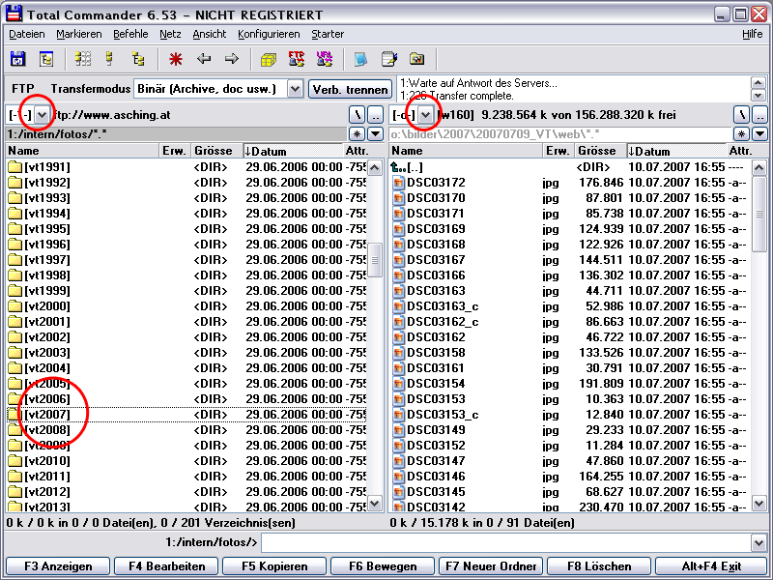Open right panel history dropdown arrow
This screenshot has width=773, height=580.
[x=760, y=133]
